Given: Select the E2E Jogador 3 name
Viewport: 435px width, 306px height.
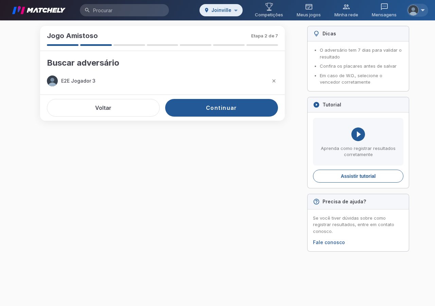Looking at the screenshot, I should pyautogui.click(x=78, y=81).
